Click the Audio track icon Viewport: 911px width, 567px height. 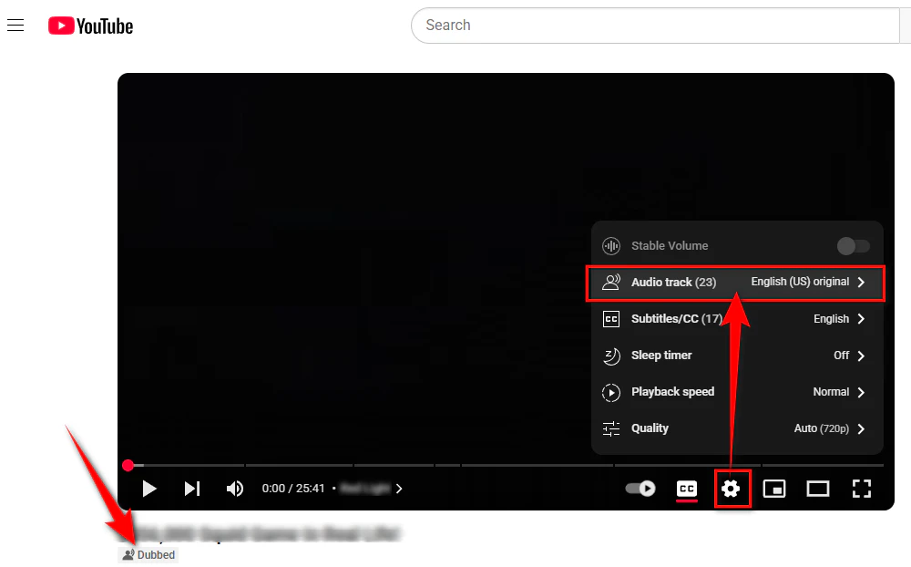click(x=610, y=283)
